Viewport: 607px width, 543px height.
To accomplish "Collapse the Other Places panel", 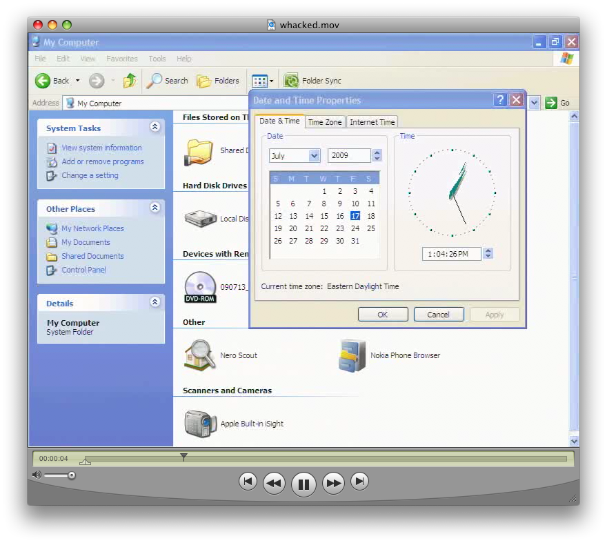I will click(155, 208).
